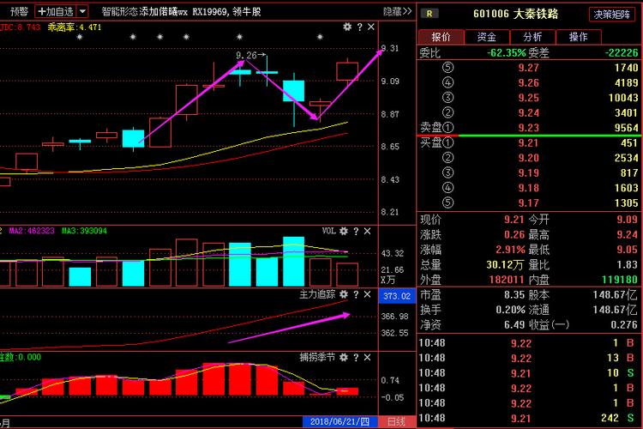Click the tick trade with volume 10 S
Image resolution: width=643 pixels, height=429 pixels.
tap(528, 373)
